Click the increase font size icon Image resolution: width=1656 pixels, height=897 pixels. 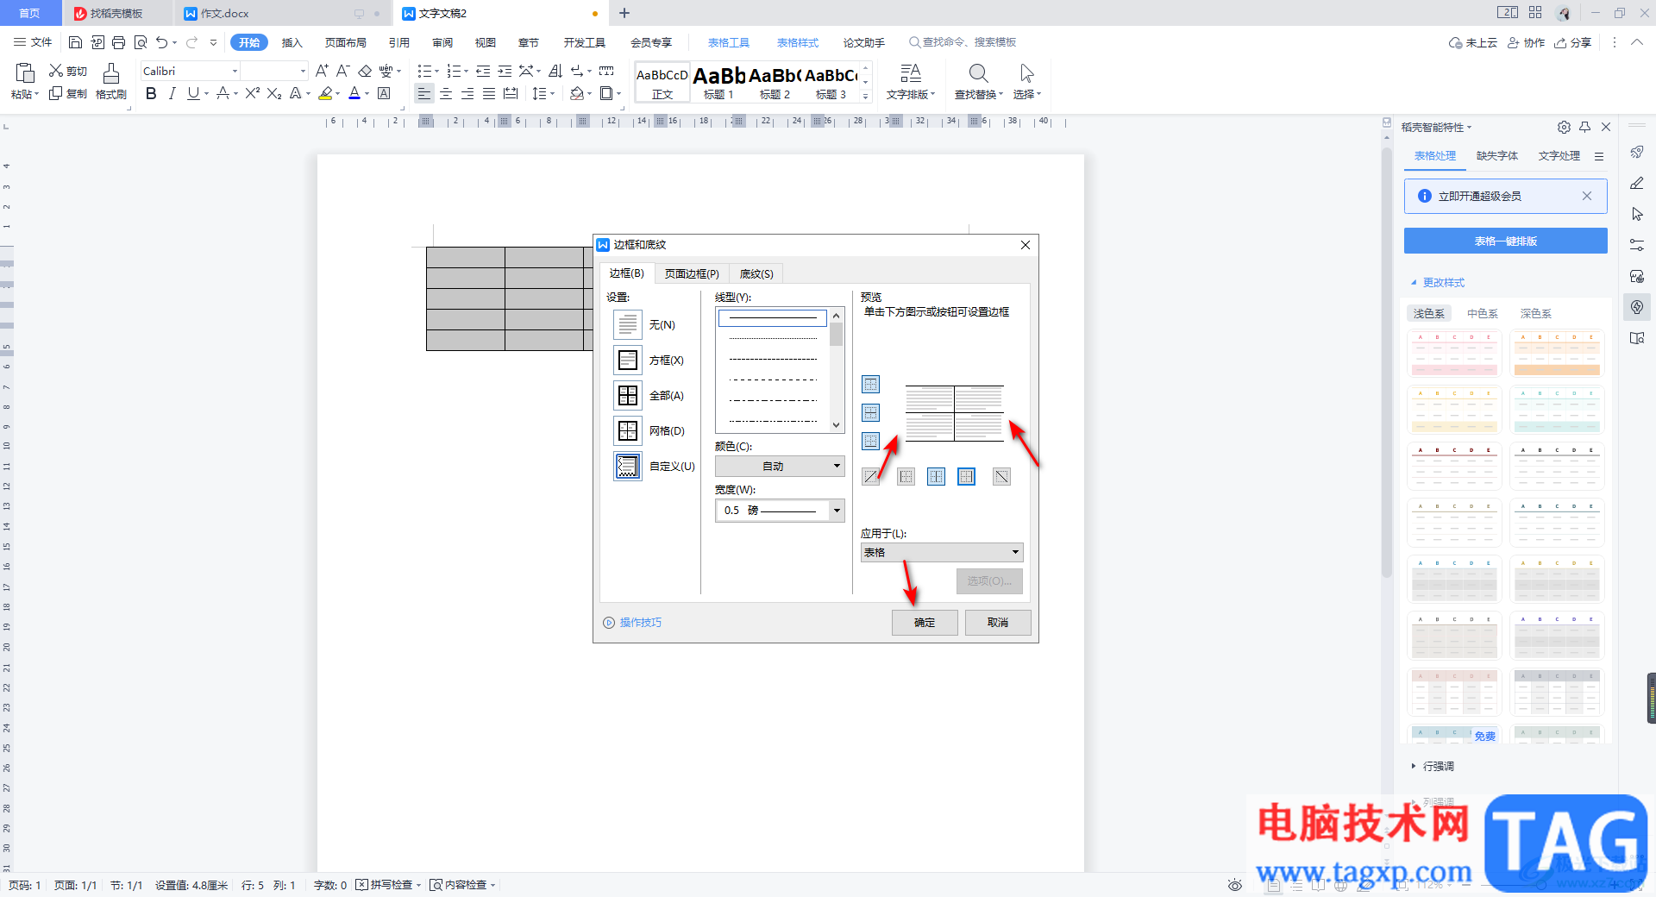click(321, 71)
